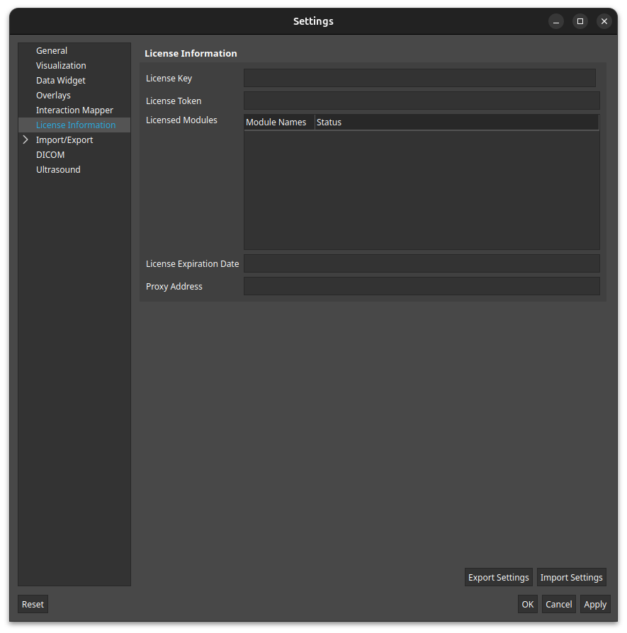Click the Import Settings button
Screen dimensions: 627x633
(571, 577)
